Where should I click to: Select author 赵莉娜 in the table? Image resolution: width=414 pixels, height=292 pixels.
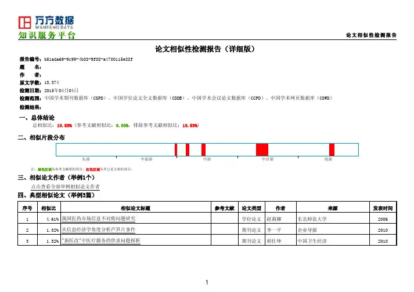point(274,220)
